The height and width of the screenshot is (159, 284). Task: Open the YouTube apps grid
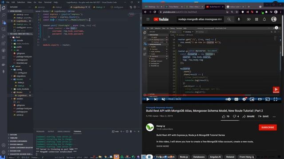click(x=256, y=19)
